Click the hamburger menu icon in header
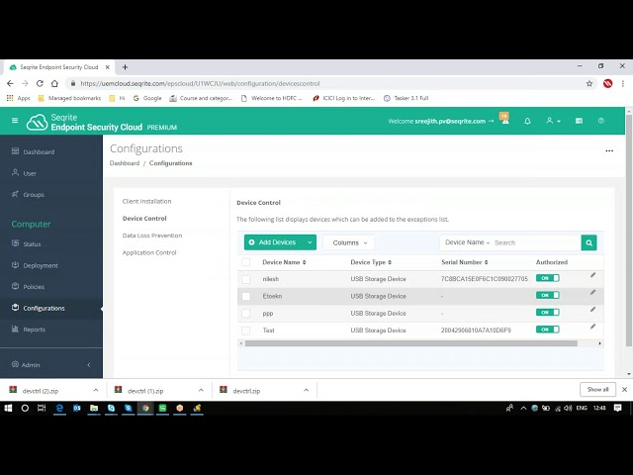The width and height of the screenshot is (633, 475). (15, 121)
